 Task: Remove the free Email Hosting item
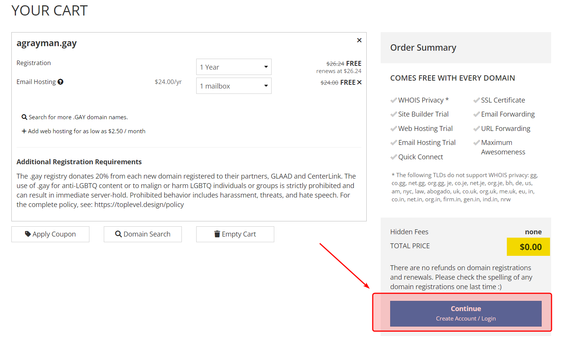(x=359, y=82)
